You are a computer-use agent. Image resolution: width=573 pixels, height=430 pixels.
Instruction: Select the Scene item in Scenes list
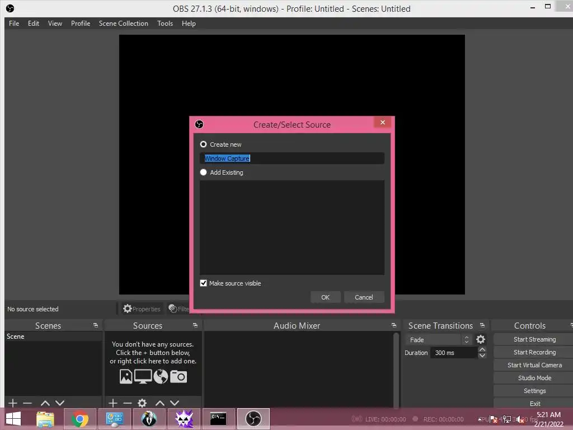point(53,336)
